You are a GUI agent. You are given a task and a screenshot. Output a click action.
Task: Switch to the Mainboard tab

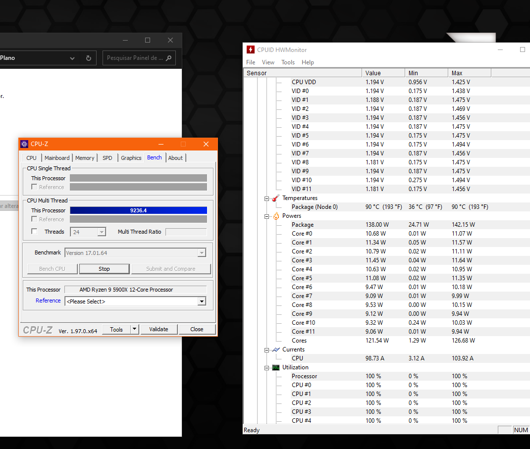pos(57,158)
